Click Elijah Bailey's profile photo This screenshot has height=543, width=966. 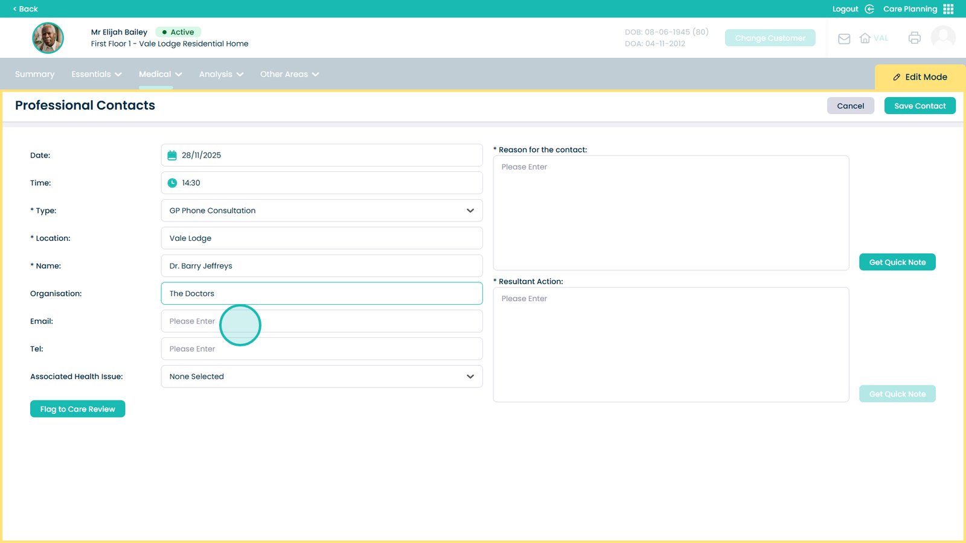click(x=48, y=38)
